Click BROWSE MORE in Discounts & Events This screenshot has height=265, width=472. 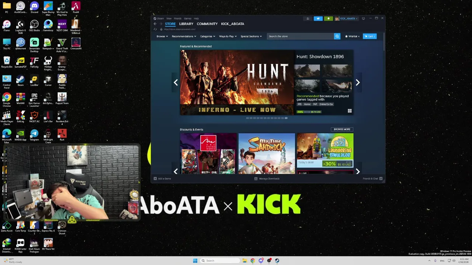tap(342, 130)
